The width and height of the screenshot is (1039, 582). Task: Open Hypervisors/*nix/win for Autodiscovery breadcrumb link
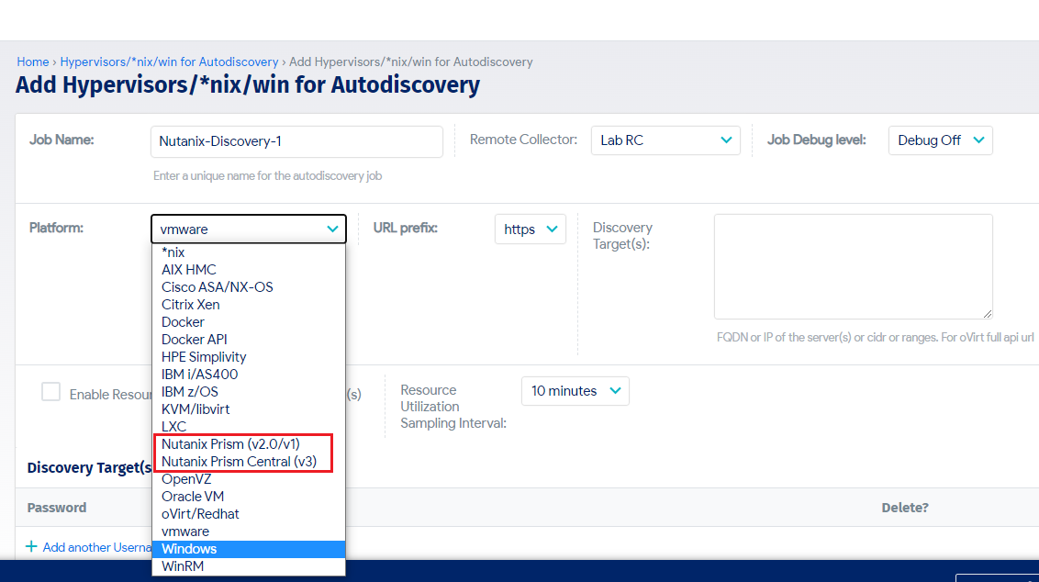click(169, 62)
